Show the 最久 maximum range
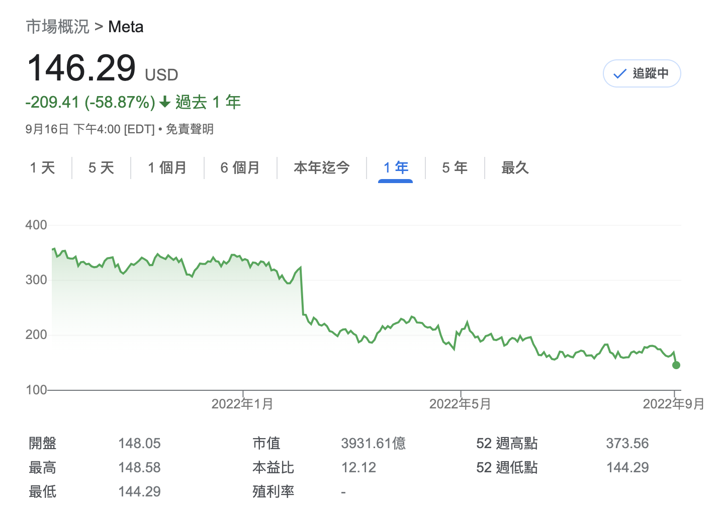 coord(515,167)
